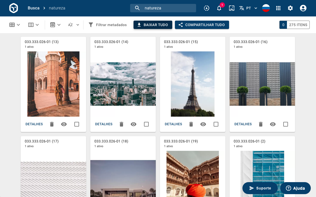This screenshot has width=316, height=197.
Task: Click the COMPARTILHAR TUDO button
Action: click(202, 25)
